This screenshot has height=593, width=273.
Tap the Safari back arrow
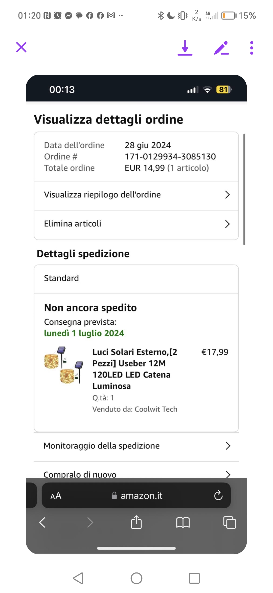coord(42,522)
